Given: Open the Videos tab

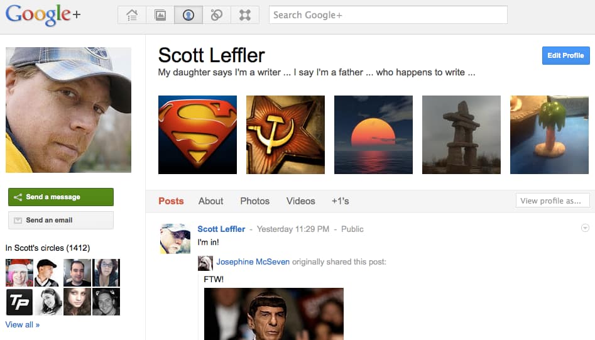Looking at the screenshot, I should 300,201.
